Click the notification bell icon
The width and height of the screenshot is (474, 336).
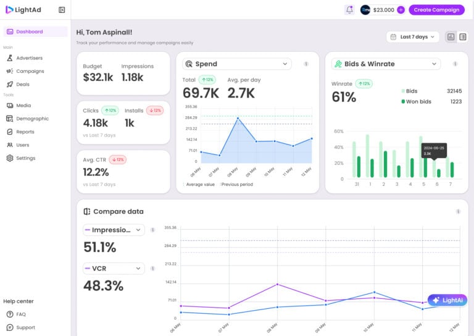349,10
